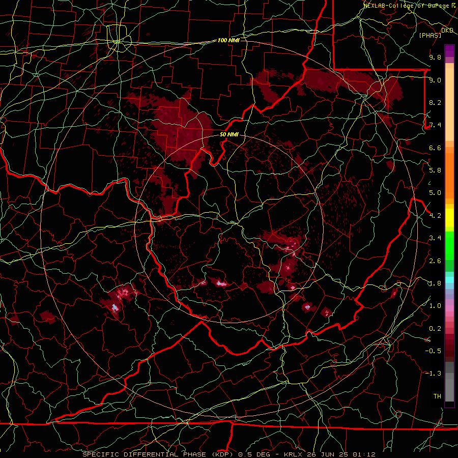Click the 9.8 scale value
458x458 pixels.
435,57
